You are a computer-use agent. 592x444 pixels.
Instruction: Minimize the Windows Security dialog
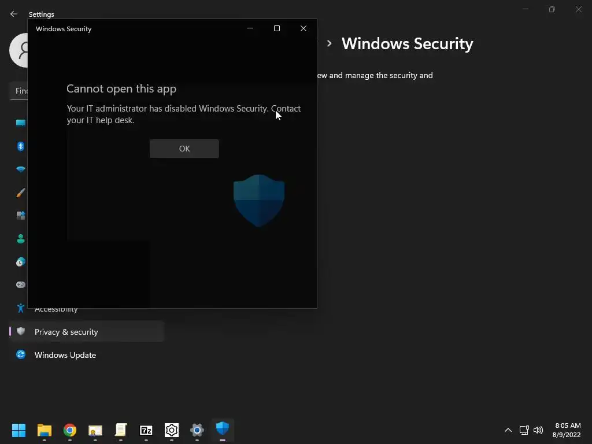coord(250,28)
